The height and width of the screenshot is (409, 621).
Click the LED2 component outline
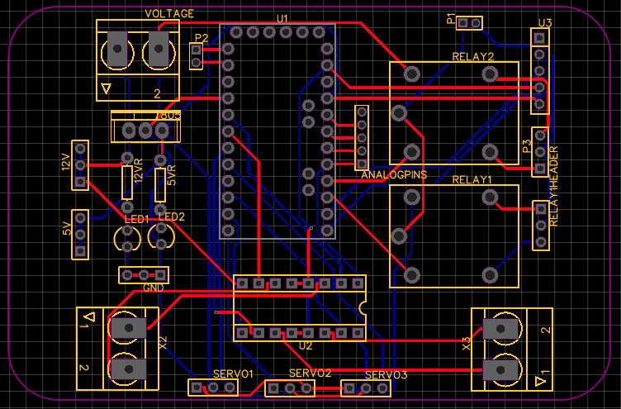161,236
